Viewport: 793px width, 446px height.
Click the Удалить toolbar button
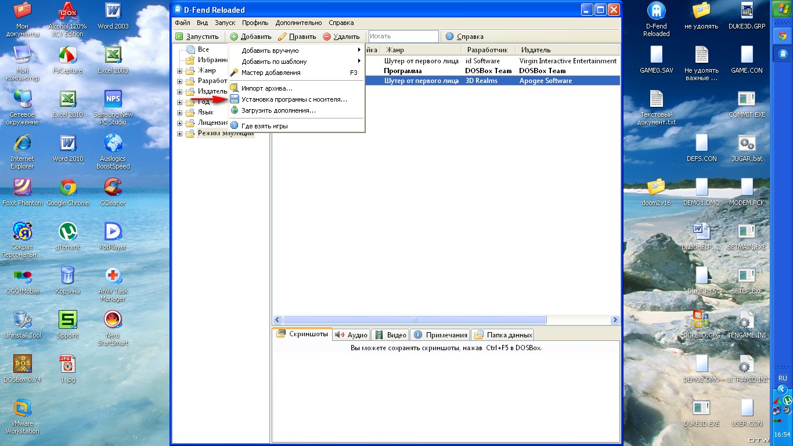(x=341, y=37)
